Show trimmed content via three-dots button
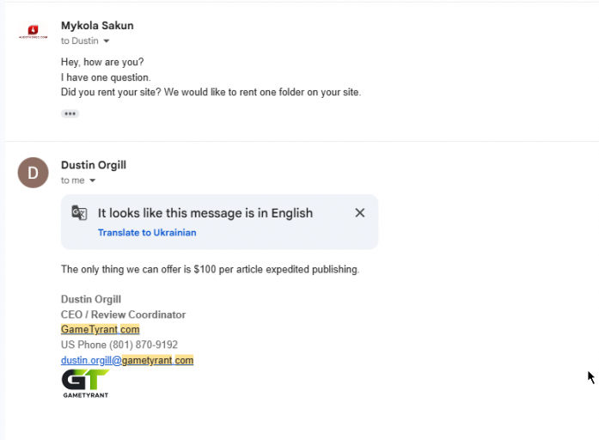The image size is (599, 440). (70, 113)
